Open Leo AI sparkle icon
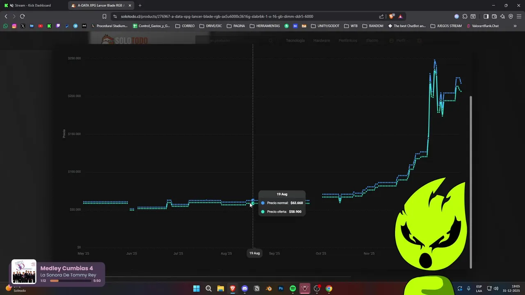The image size is (525, 295). (502, 16)
